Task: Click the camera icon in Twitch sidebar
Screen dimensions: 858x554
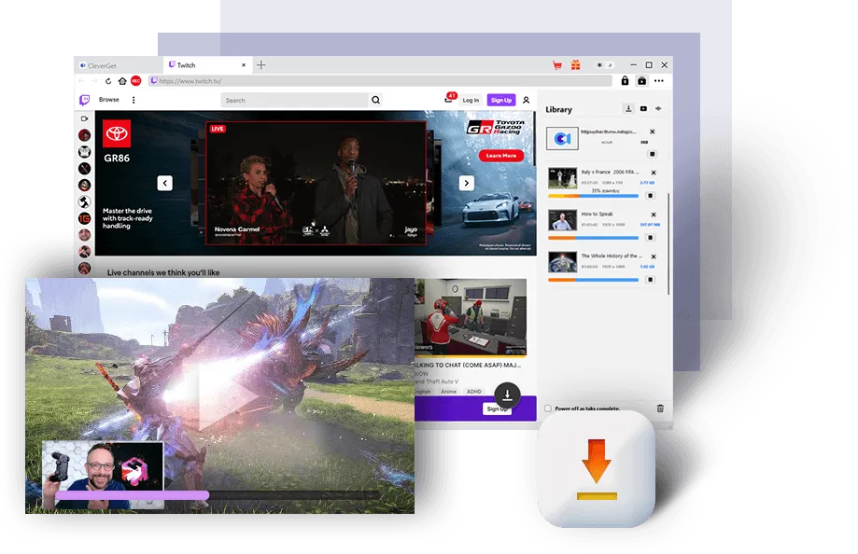Action: [84, 118]
